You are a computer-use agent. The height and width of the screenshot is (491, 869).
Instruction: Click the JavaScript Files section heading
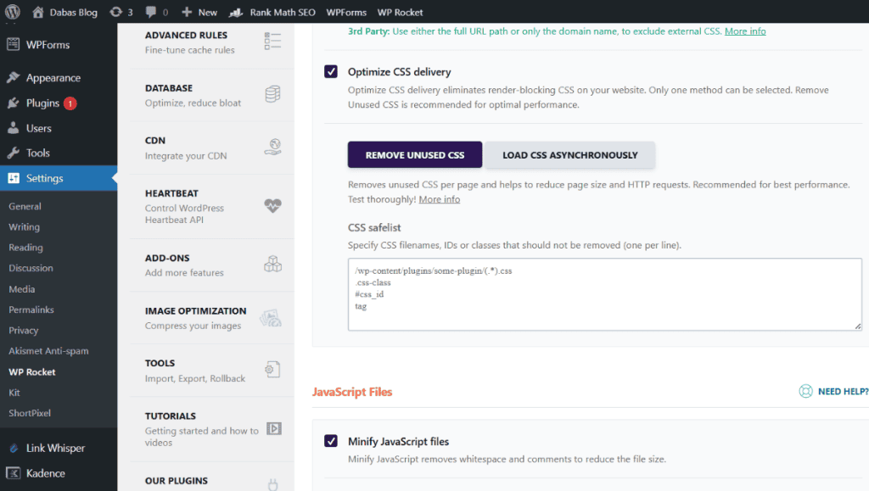click(x=352, y=392)
